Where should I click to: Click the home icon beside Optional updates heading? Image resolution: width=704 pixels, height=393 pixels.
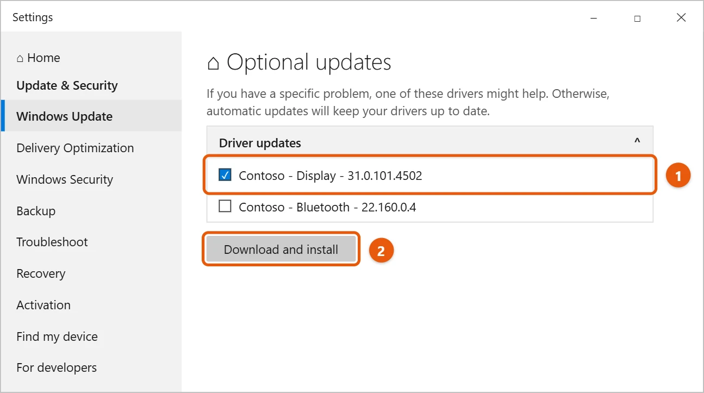214,63
